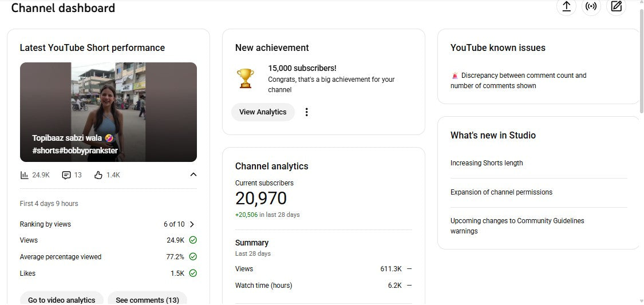
Task: Open the create post pencil icon
Action: pos(616,7)
